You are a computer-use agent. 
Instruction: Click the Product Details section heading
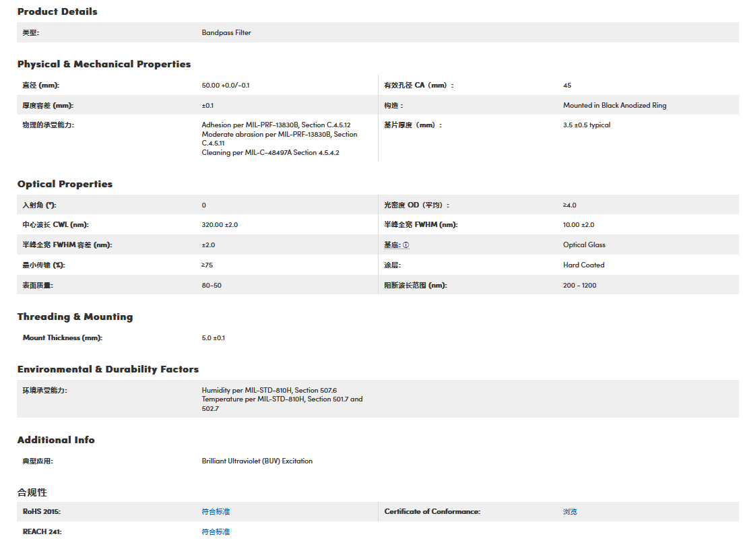57,11
